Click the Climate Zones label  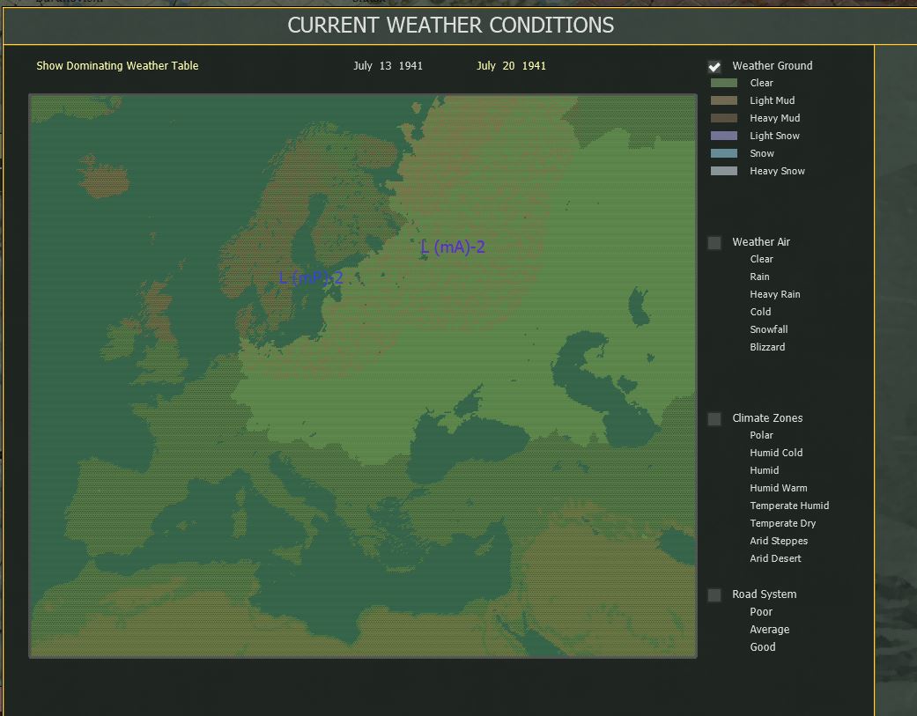(x=767, y=418)
